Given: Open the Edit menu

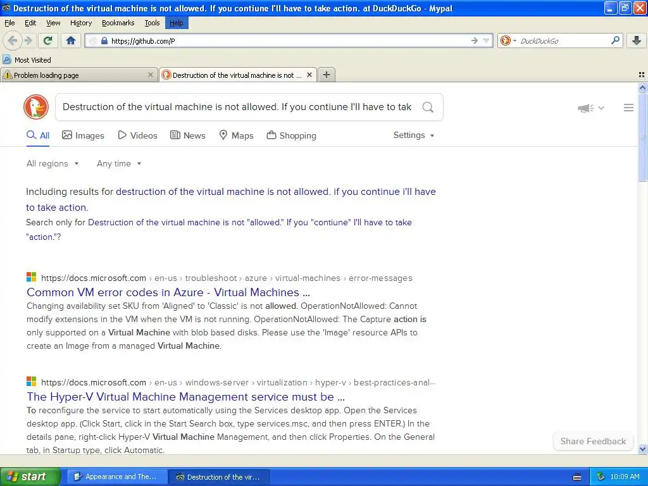Looking at the screenshot, I should (30, 23).
